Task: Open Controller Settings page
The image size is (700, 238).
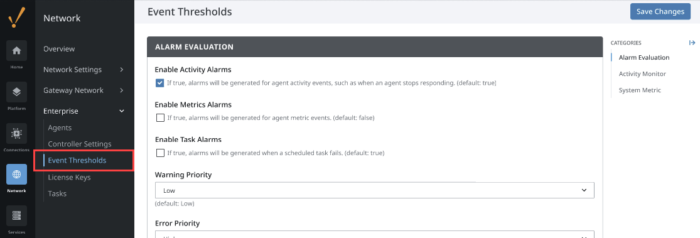Action: [x=80, y=144]
